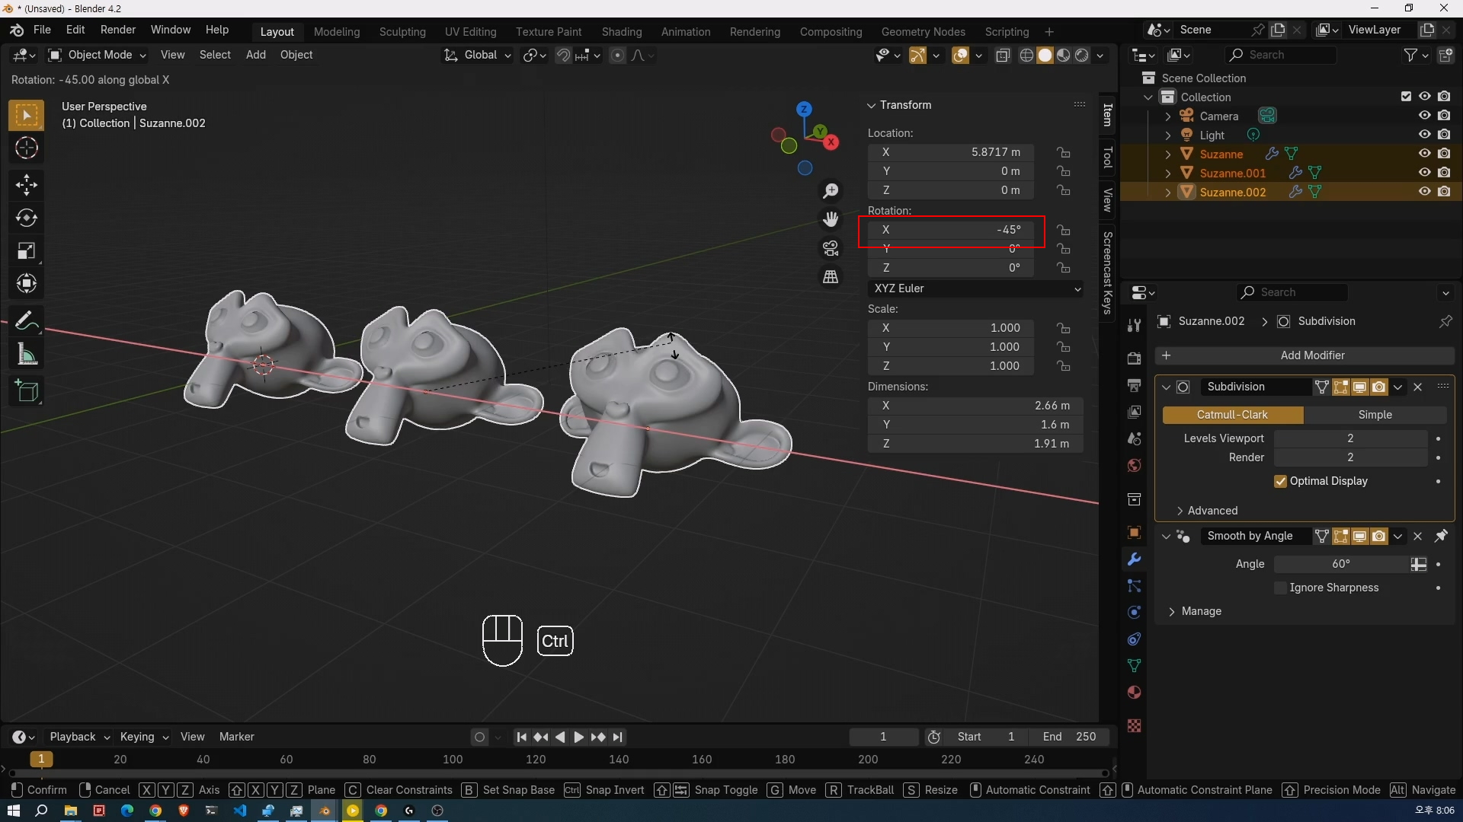Select the Catmull-Clark subdivision type
The width and height of the screenshot is (1463, 822).
1233,415
